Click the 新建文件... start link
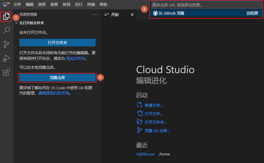Image resolution: width=264 pixels, height=163 pixels. point(154,105)
